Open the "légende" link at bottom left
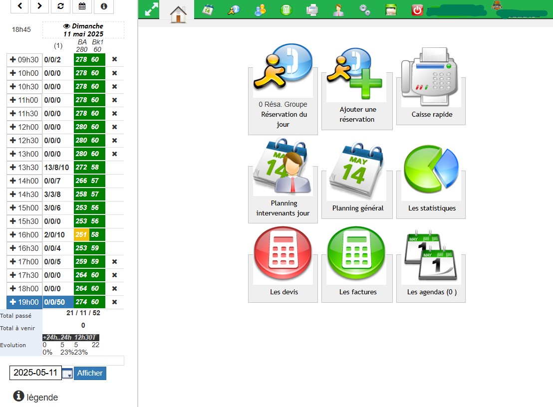The width and height of the screenshot is (553, 407). [x=41, y=397]
